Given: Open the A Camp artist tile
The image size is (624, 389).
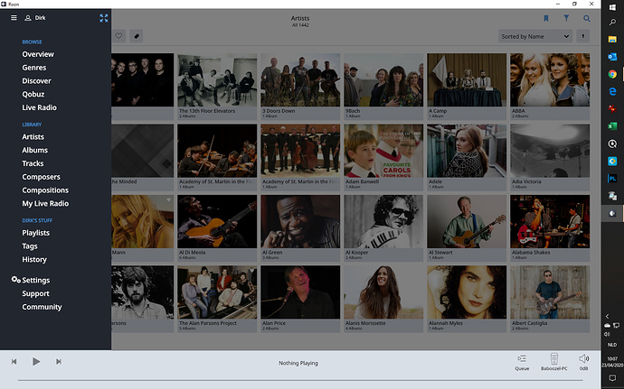Looking at the screenshot, I should (x=467, y=87).
